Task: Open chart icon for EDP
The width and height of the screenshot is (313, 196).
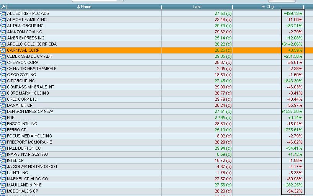Action: 3,118
